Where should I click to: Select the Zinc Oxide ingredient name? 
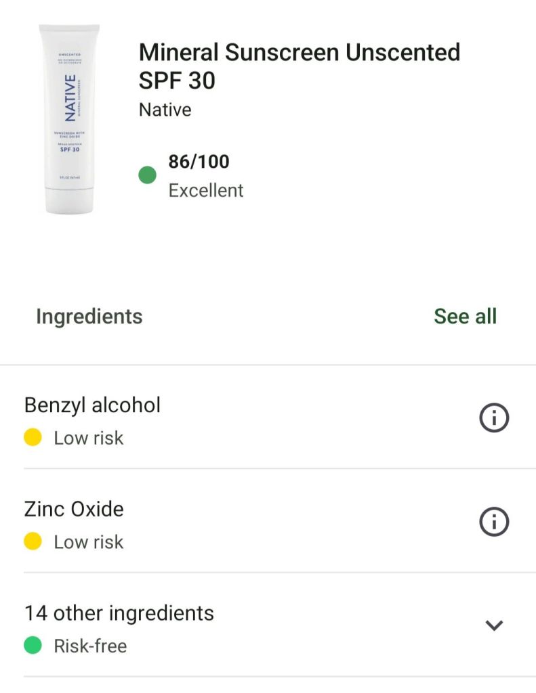pos(74,509)
